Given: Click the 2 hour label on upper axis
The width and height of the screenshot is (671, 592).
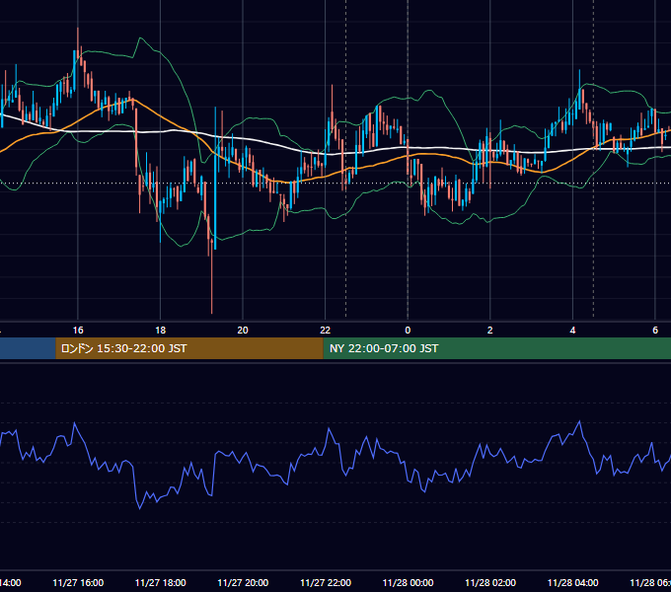Looking at the screenshot, I should 490,331.
